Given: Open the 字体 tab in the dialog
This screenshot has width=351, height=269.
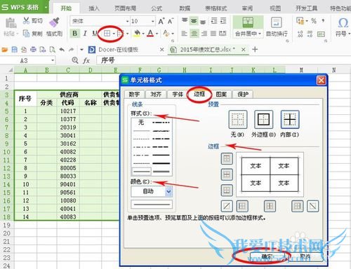Looking at the screenshot, I should tap(178, 95).
